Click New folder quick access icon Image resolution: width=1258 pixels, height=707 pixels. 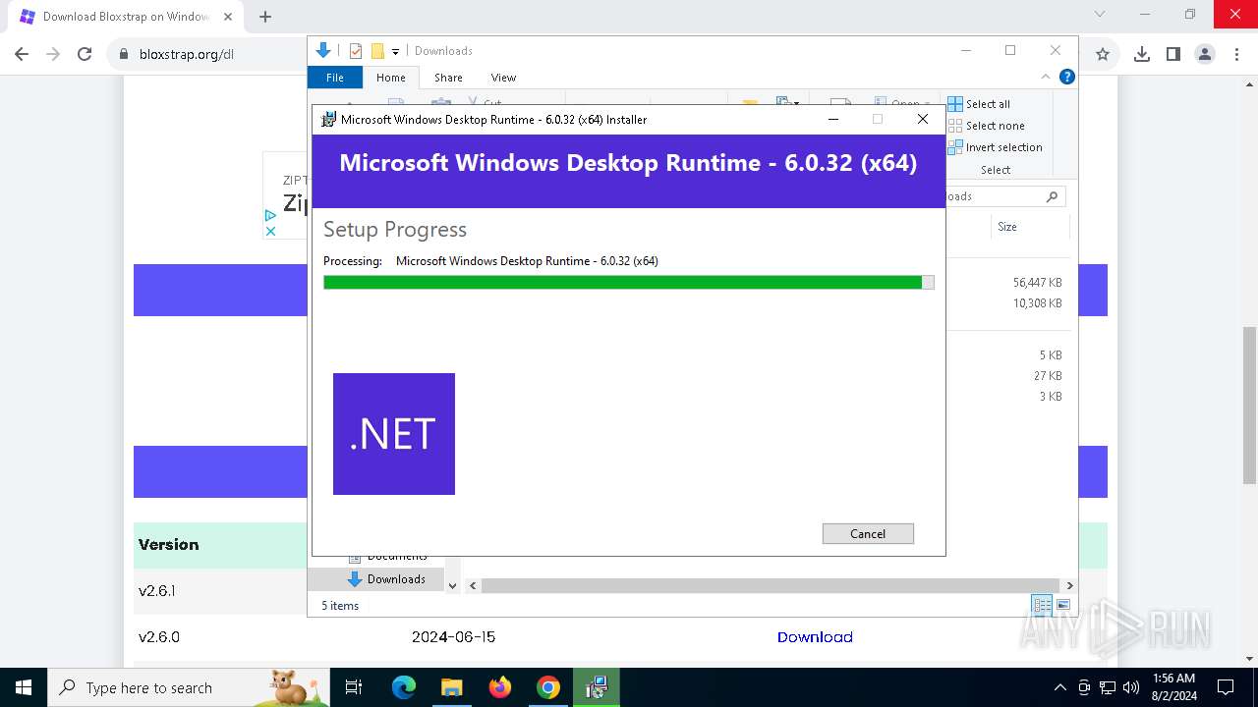click(x=377, y=51)
